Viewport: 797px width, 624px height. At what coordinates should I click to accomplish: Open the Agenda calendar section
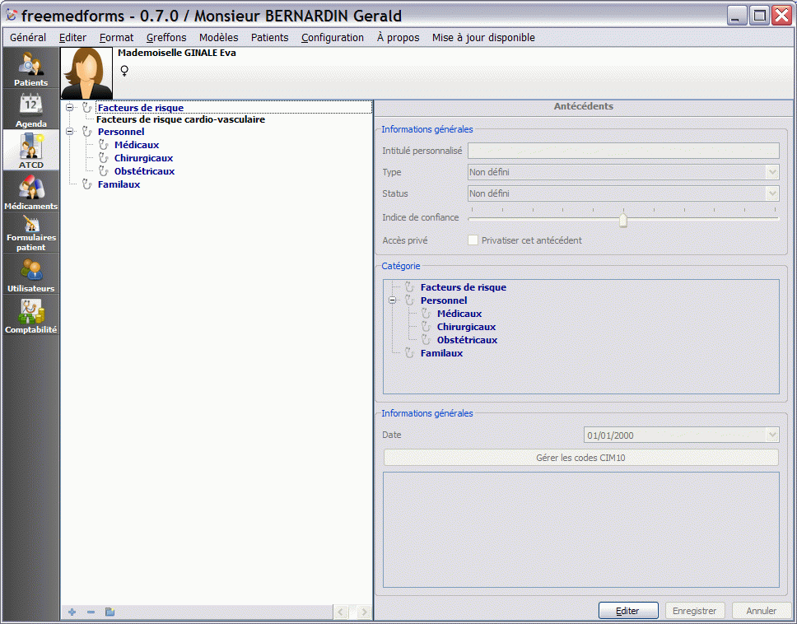31,109
